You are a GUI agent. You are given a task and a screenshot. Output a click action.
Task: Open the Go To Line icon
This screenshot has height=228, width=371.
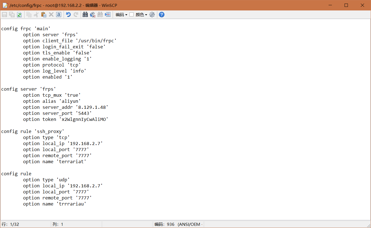(108, 14)
